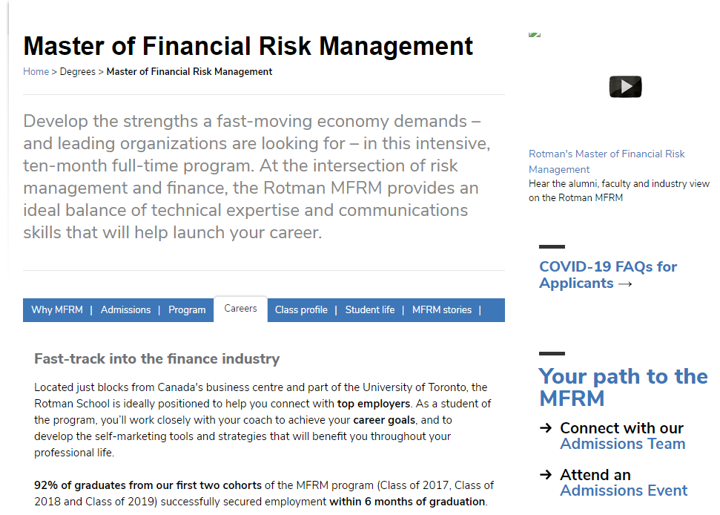Open the Why MFRM tab
This screenshot has height=515, width=720.
57,309
